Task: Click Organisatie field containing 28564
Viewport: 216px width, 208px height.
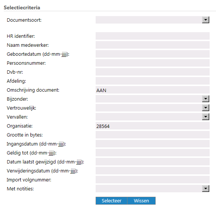Action: click(x=153, y=126)
